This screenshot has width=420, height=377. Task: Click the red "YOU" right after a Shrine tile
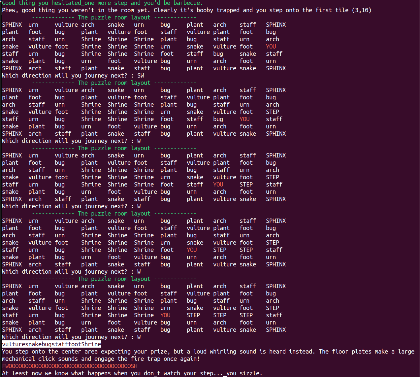point(165,315)
